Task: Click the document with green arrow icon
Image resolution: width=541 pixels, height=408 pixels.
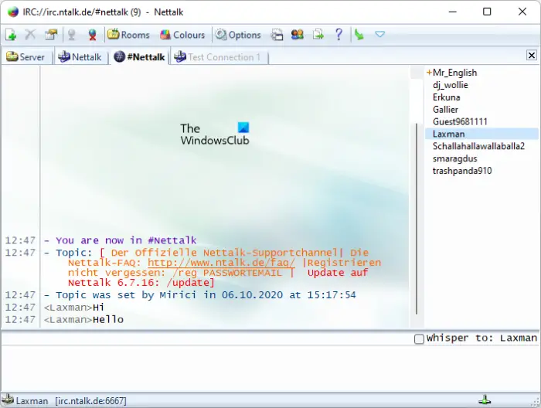Action: click(318, 35)
